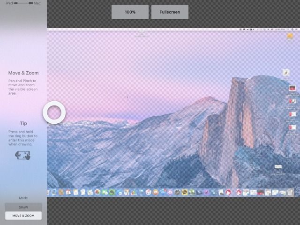Image resolution: width=300 pixels, height=225 pixels.
Task: Open the Trash at dock's end
Action: pos(290,192)
